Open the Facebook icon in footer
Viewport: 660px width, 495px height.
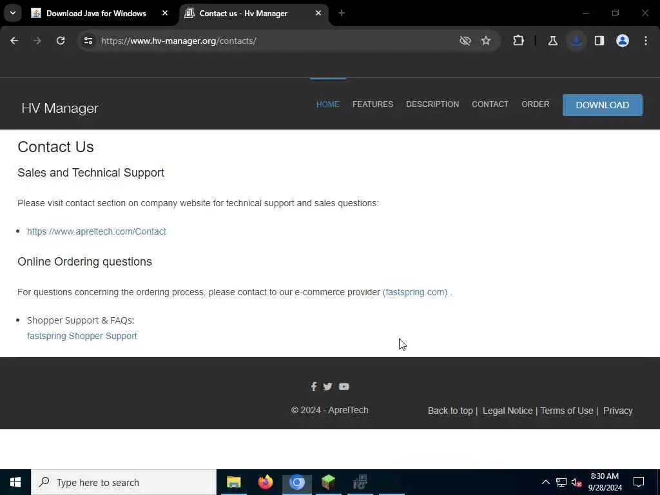314,387
